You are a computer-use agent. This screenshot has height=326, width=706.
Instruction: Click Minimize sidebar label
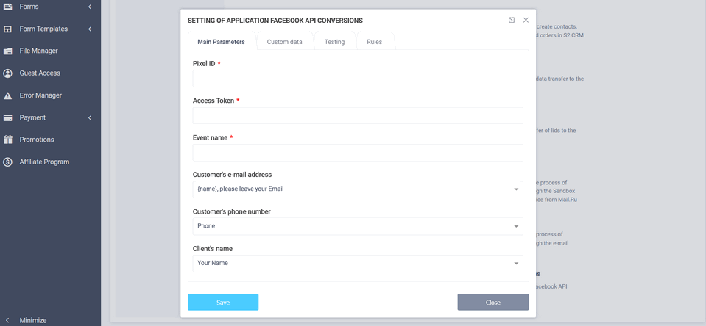click(33, 321)
